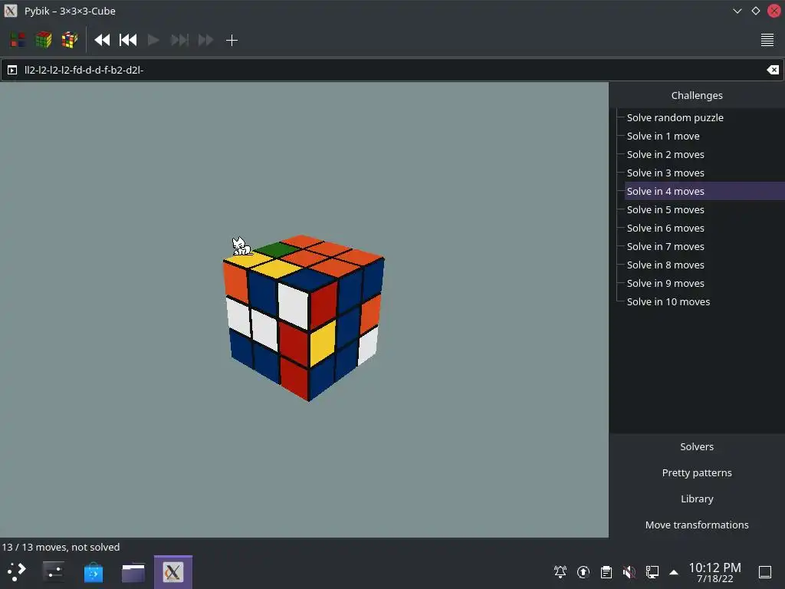Click the fast-forward double-arrow button
The width and height of the screenshot is (785, 589).
pyautogui.click(x=205, y=40)
